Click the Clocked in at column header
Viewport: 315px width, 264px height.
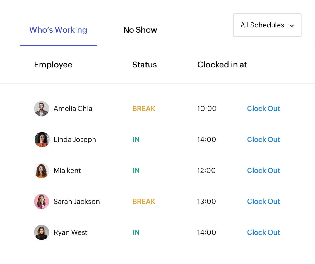tap(222, 65)
